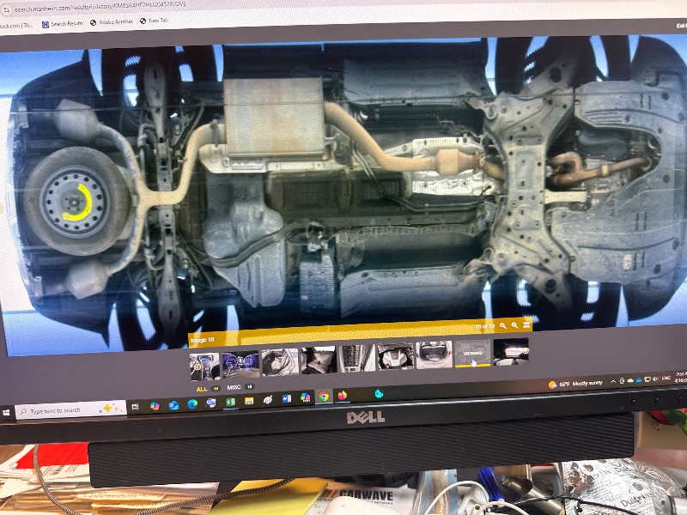687x515 pixels.
Task: Open the New Tab bookmark
Action: click(154, 21)
